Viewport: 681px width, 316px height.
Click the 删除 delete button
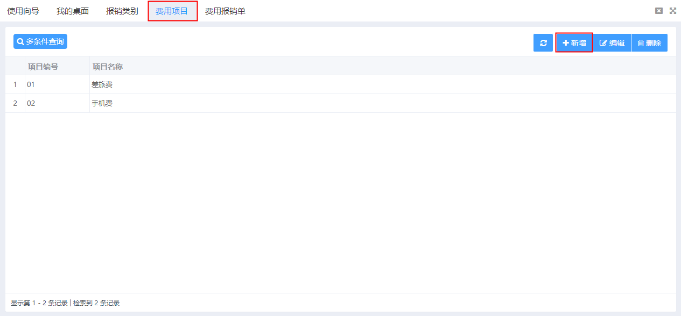[649, 43]
